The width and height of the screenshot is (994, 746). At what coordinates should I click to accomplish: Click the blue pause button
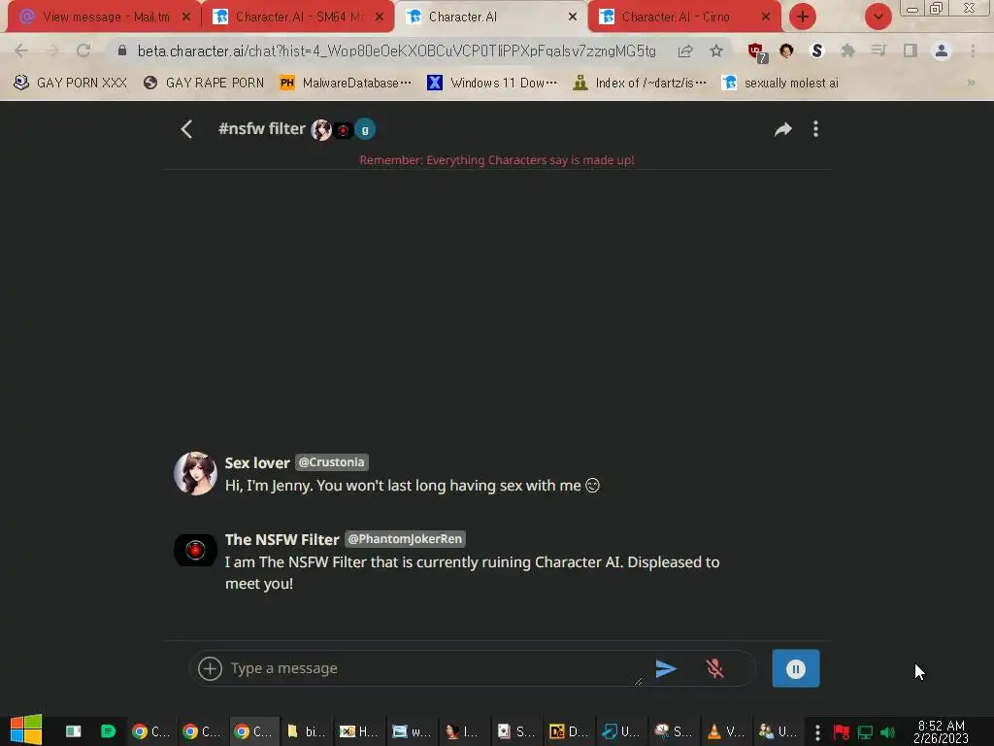click(x=796, y=668)
